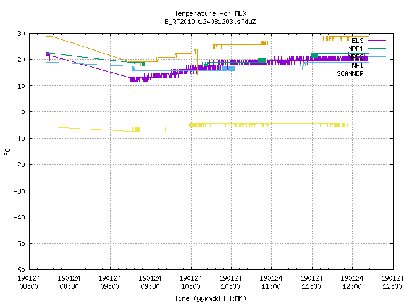Click the x-axis tick label 190124 08:30
This screenshot has width=405, height=304.
tap(69, 282)
